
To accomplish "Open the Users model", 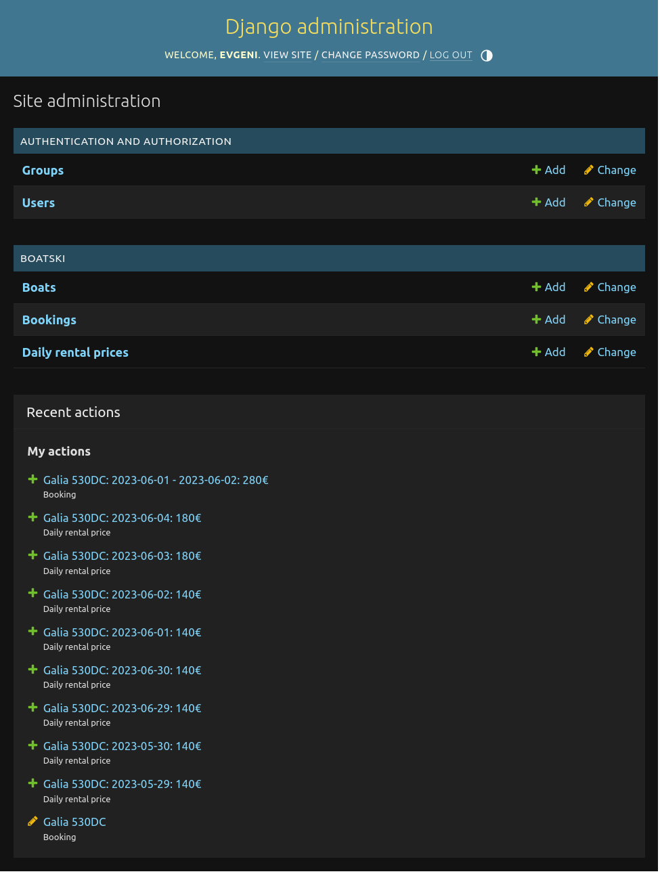I will [x=39, y=203].
